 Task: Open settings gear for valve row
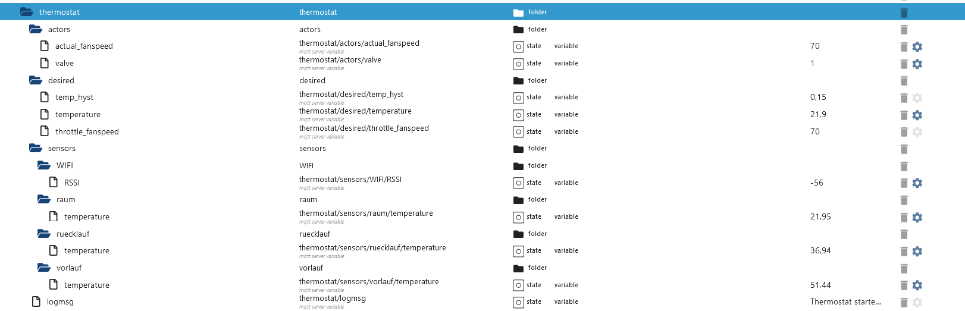917,64
